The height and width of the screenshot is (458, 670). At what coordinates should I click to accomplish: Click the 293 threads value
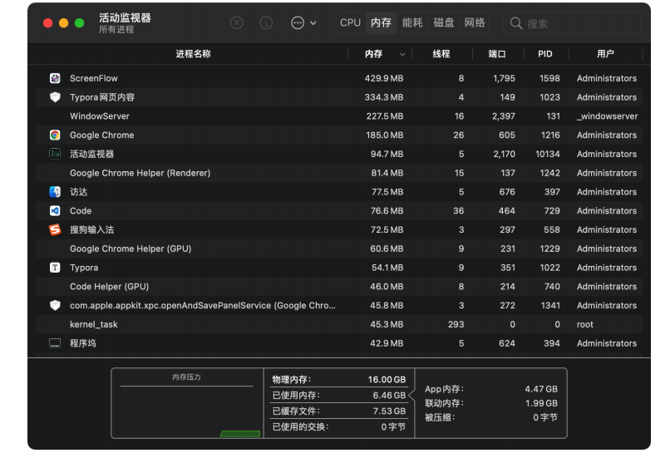coord(456,324)
